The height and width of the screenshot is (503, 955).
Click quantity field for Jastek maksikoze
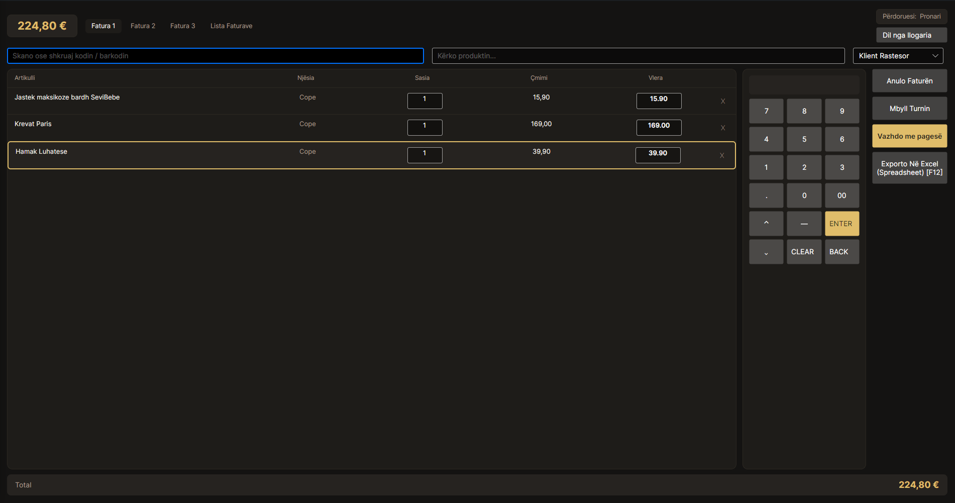[x=425, y=101]
